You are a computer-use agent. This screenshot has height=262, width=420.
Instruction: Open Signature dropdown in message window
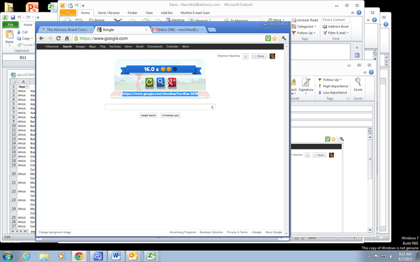(306, 94)
